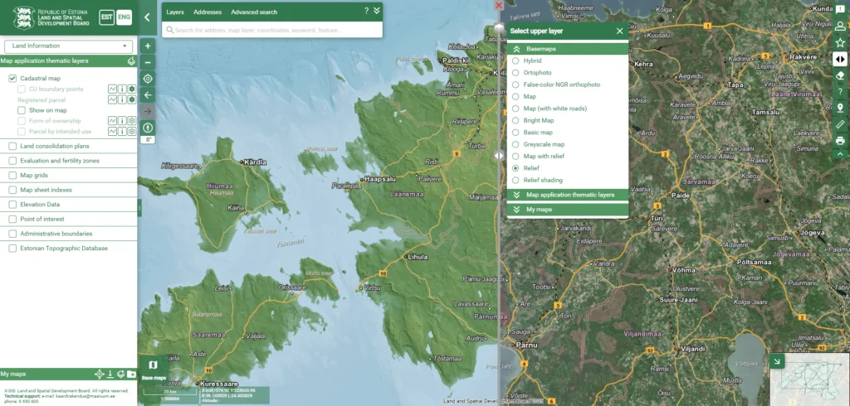850x406 pixels.
Task: Grab the map comparison swipe handle
Action: 500,155
